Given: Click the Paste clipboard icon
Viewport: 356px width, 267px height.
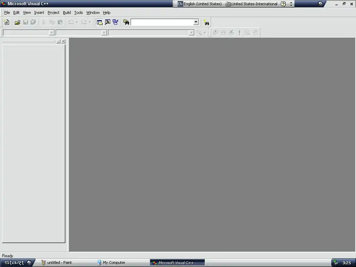Looking at the screenshot, I should pyautogui.click(x=60, y=22).
